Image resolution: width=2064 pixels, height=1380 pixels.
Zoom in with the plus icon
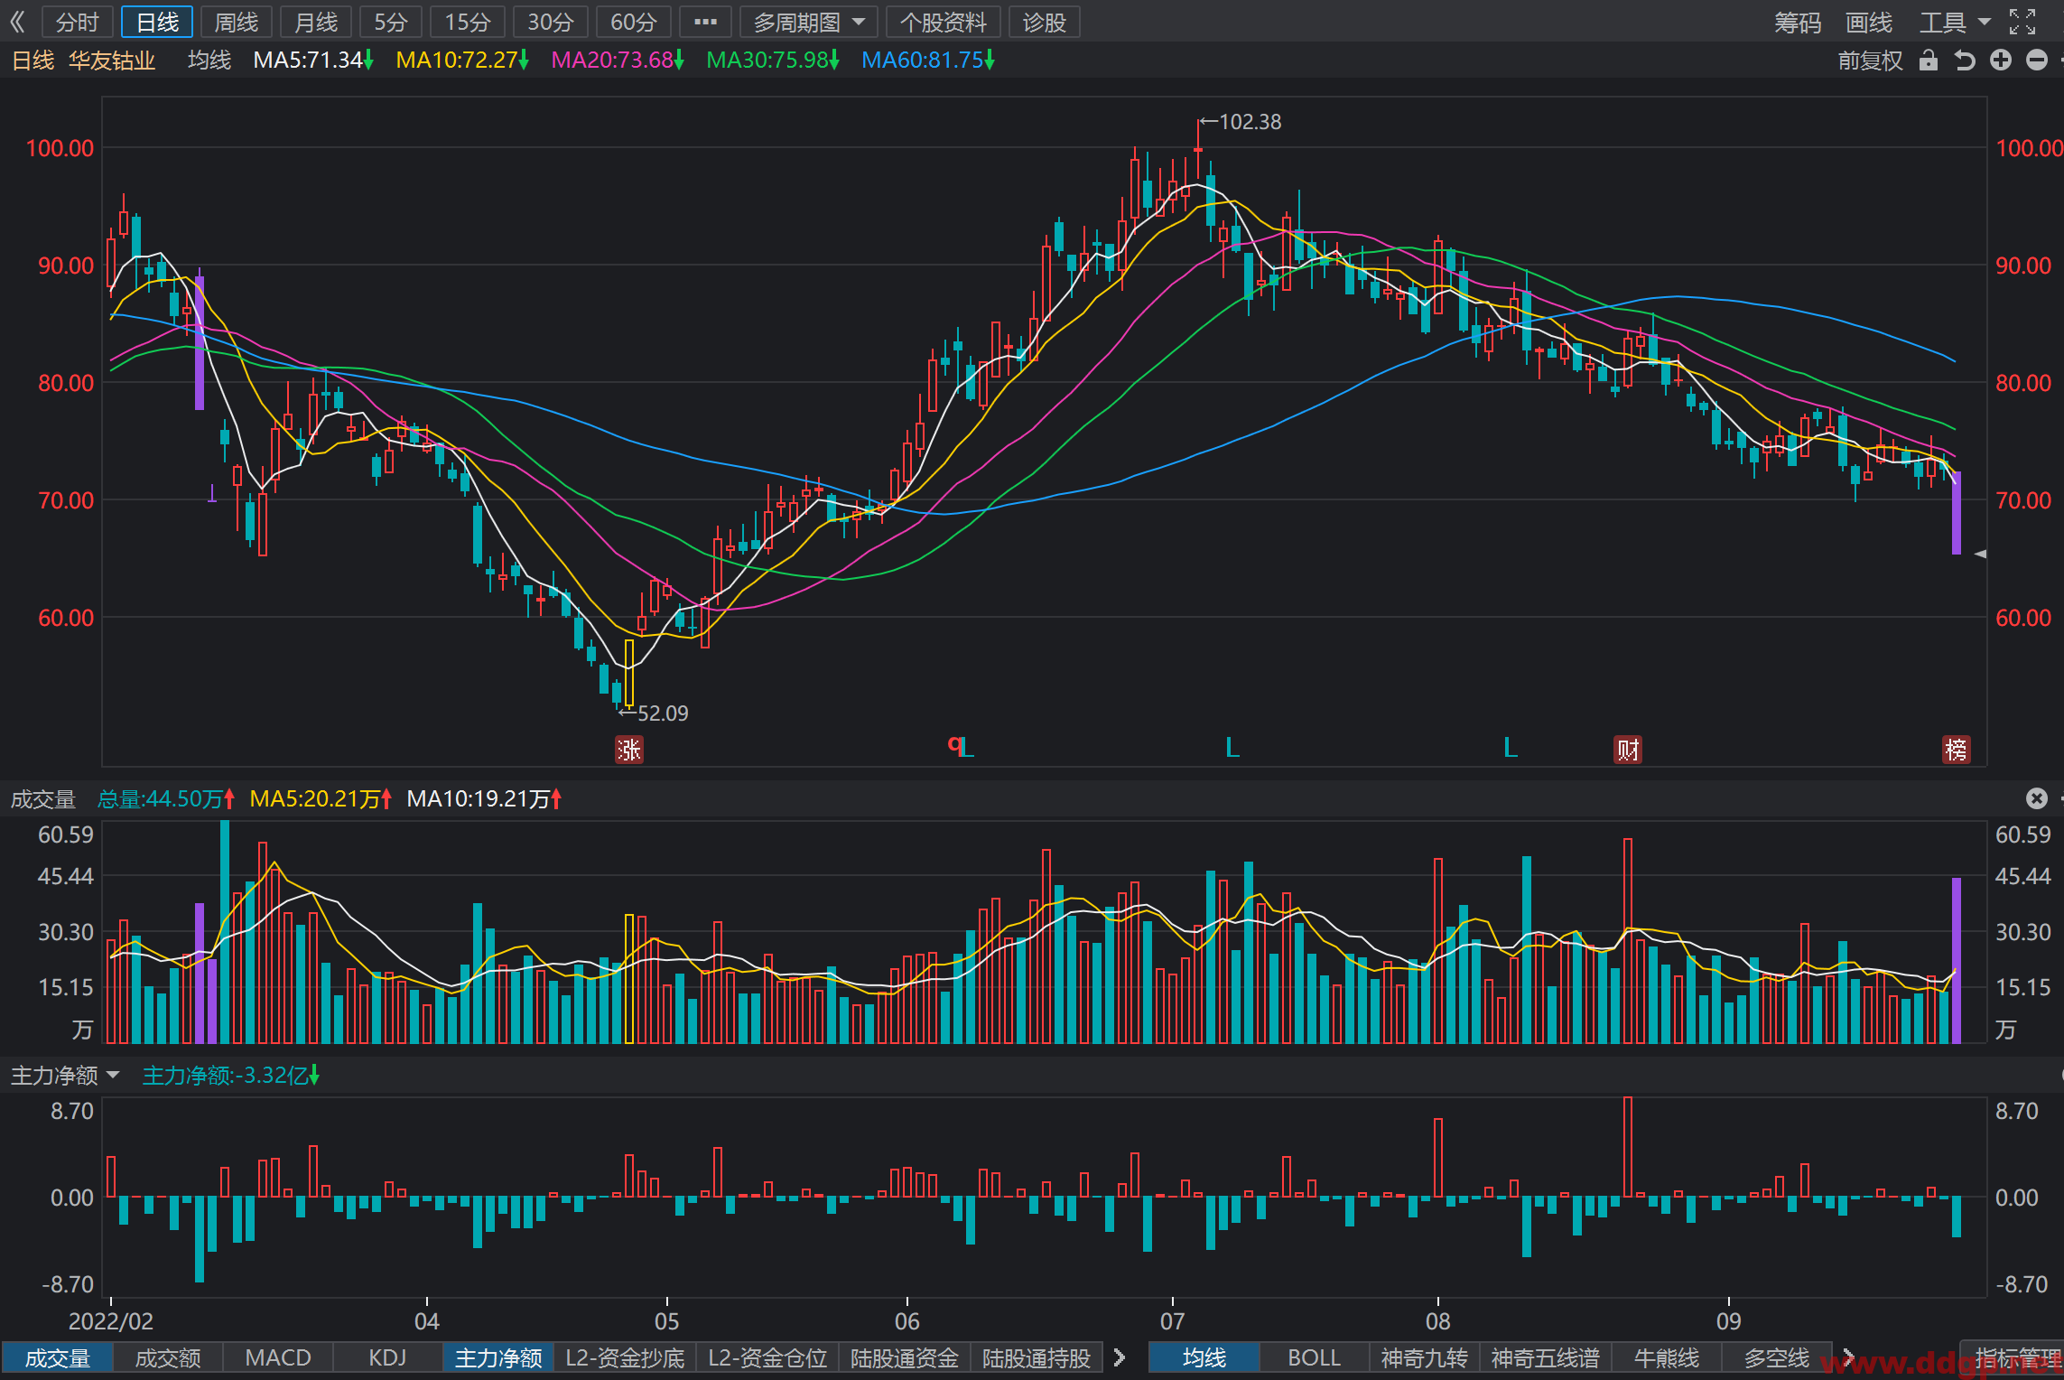pos(2001,61)
